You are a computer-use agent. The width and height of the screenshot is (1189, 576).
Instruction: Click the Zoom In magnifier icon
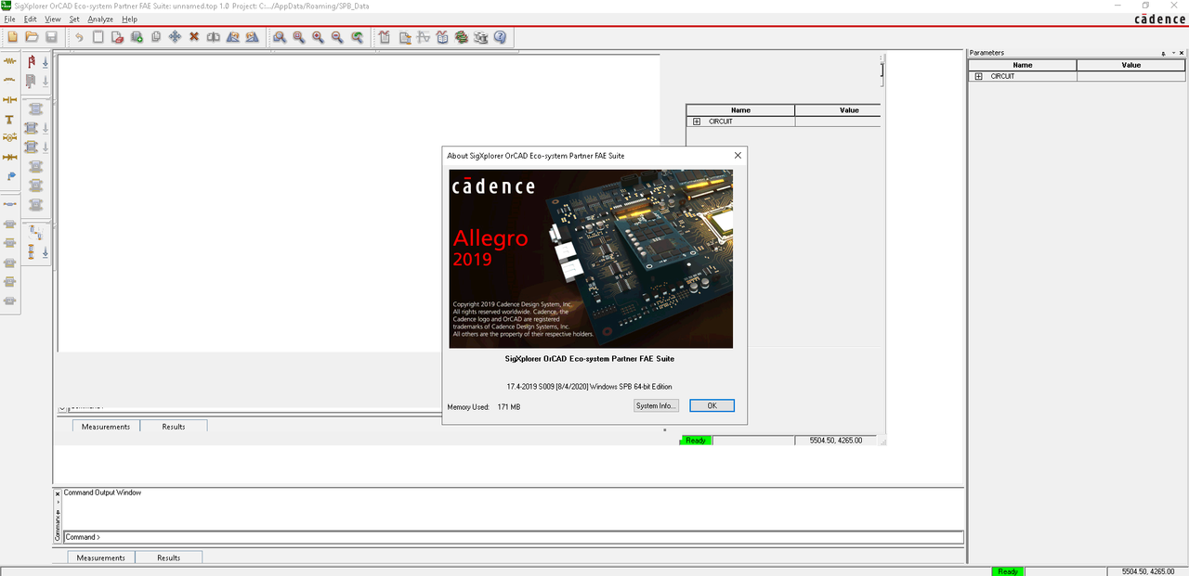(318, 37)
